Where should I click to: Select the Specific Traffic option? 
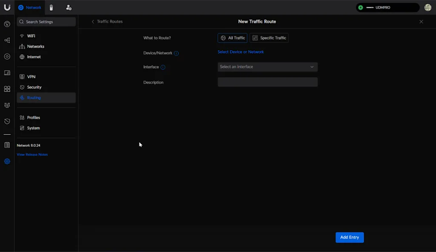[269, 38]
